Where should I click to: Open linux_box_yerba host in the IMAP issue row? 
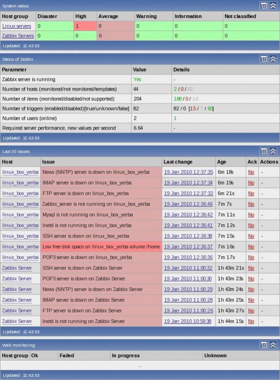click(x=20, y=183)
